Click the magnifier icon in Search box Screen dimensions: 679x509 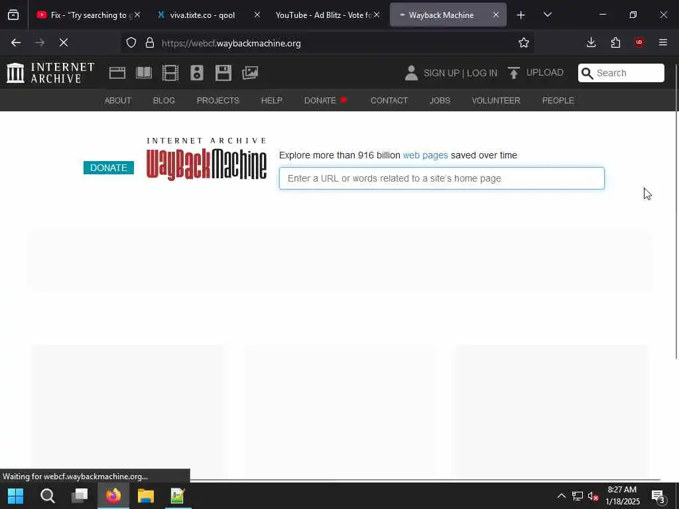pyautogui.click(x=587, y=73)
